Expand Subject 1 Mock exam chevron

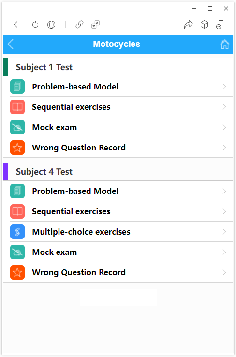(x=224, y=127)
